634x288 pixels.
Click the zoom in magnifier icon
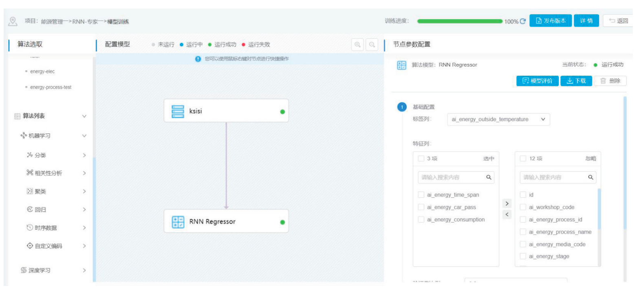(357, 45)
